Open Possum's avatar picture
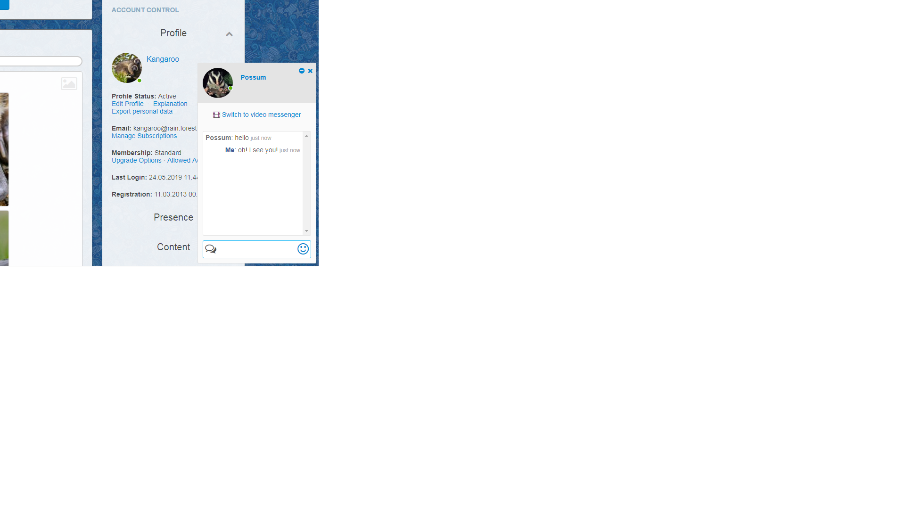This screenshot has width=905, height=509. click(218, 83)
